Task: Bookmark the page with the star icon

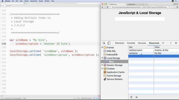Action: pyautogui.click(x=171, y=7)
